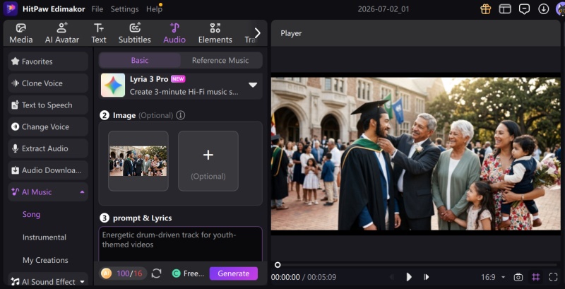Viewport: 565px width, 289px height.
Task: Open the Subtitles tab
Action: point(135,33)
